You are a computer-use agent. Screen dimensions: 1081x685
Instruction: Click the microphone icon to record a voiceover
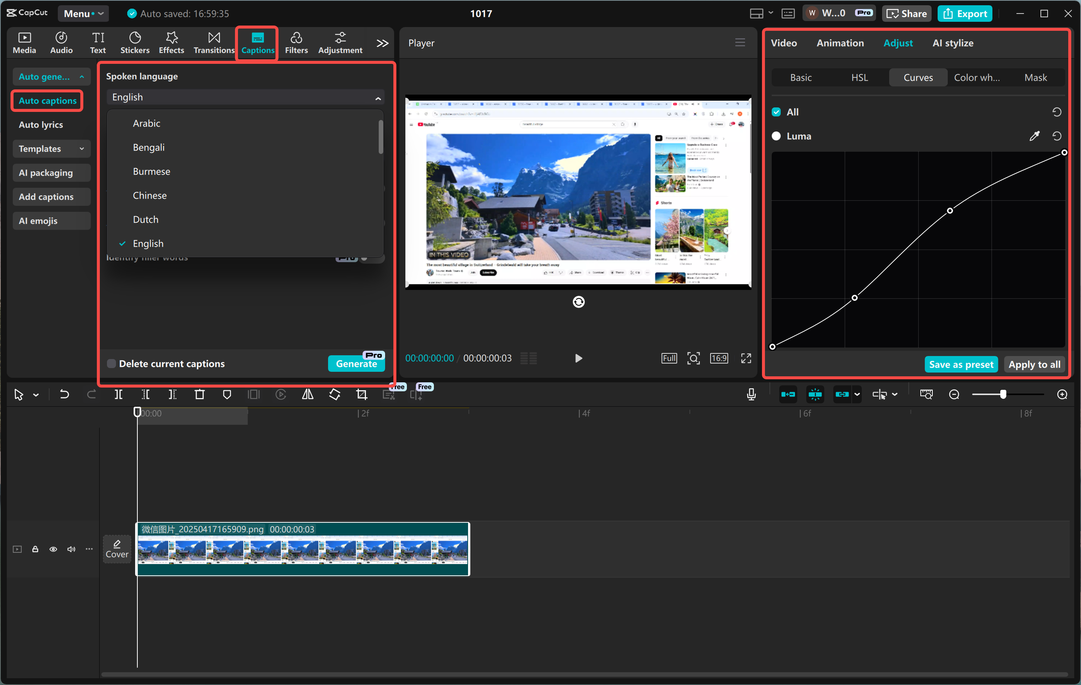[x=751, y=394]
